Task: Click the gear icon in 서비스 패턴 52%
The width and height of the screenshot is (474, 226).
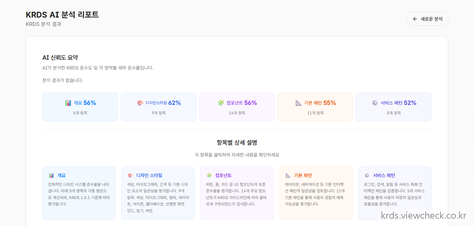Action: 375,103
